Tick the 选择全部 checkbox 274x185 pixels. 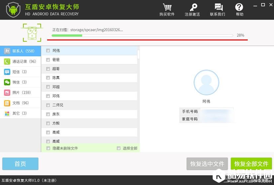click(119, 148)
